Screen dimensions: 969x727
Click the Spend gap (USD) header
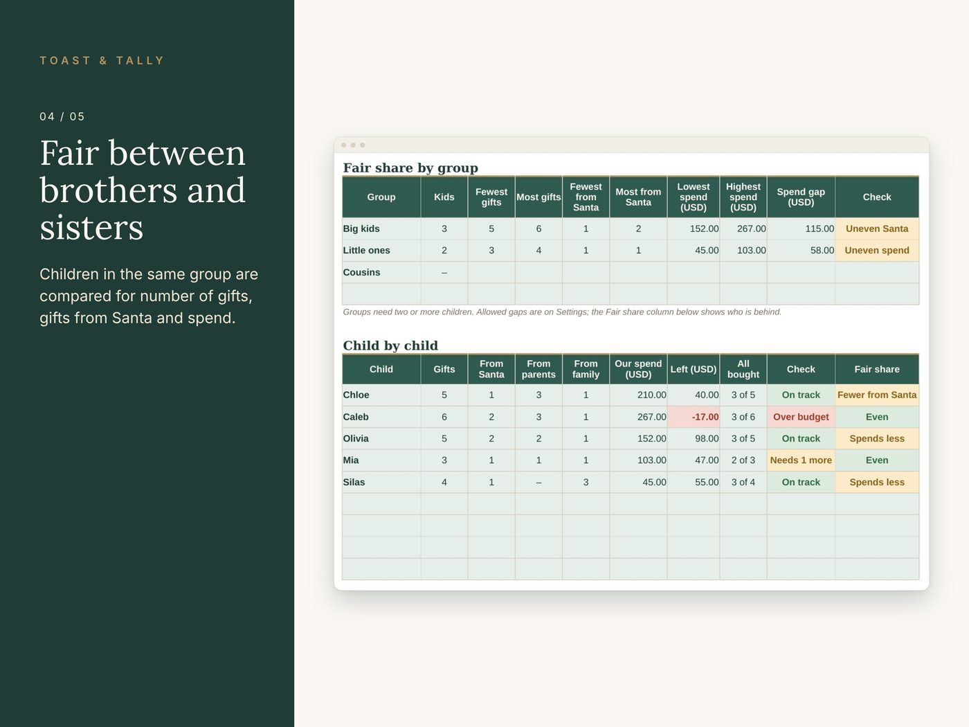pos(801,197)
